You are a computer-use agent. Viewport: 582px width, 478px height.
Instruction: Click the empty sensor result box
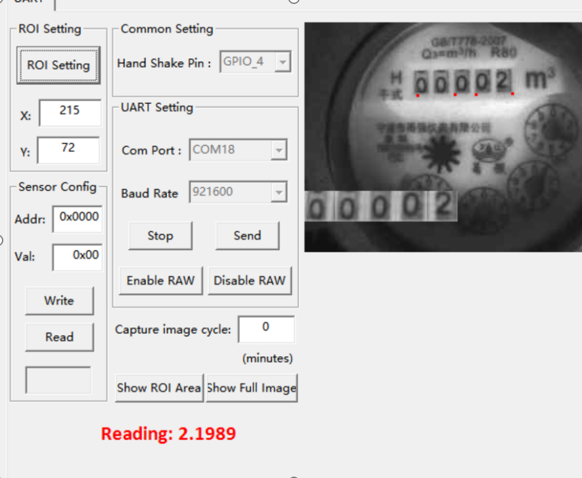59,380
